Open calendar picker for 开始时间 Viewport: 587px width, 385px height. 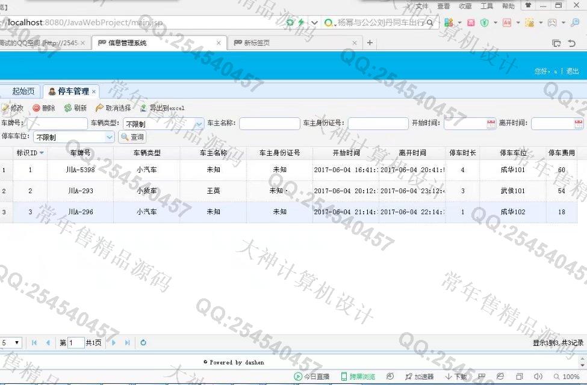[491, 124]
